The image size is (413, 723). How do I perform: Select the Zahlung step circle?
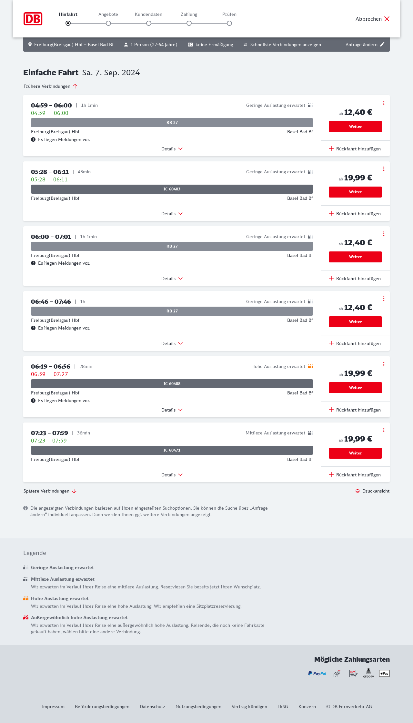189,23
